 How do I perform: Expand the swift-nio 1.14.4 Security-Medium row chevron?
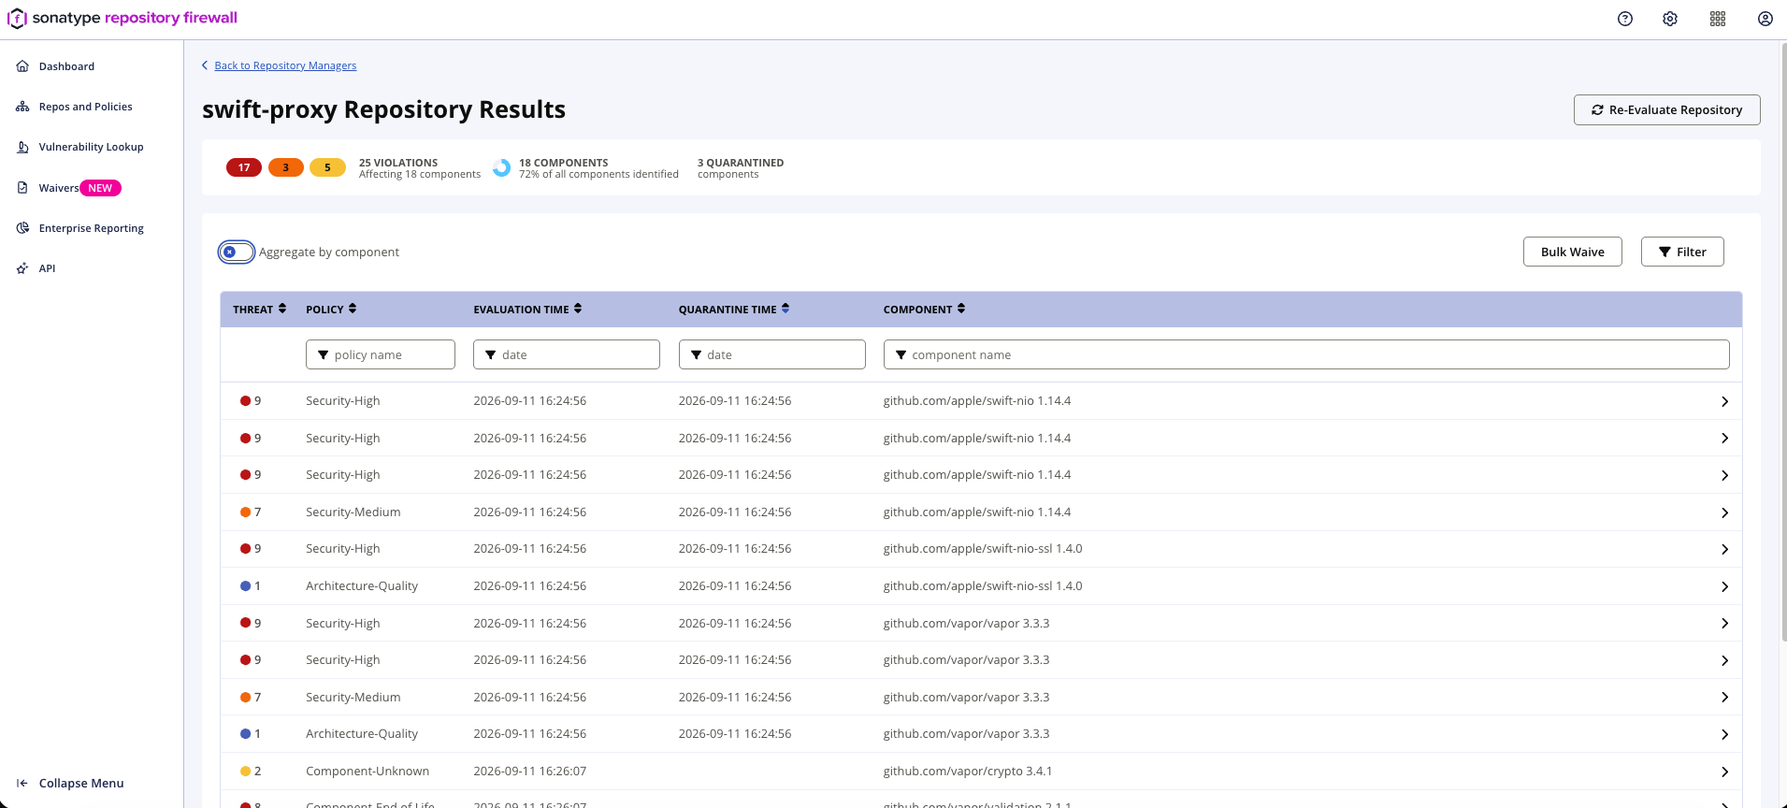1724,512
